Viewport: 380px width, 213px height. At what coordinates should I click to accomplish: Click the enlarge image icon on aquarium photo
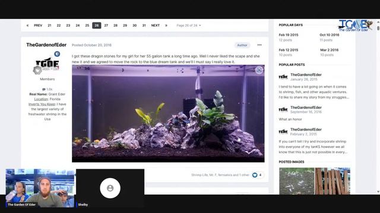(259, 70)
